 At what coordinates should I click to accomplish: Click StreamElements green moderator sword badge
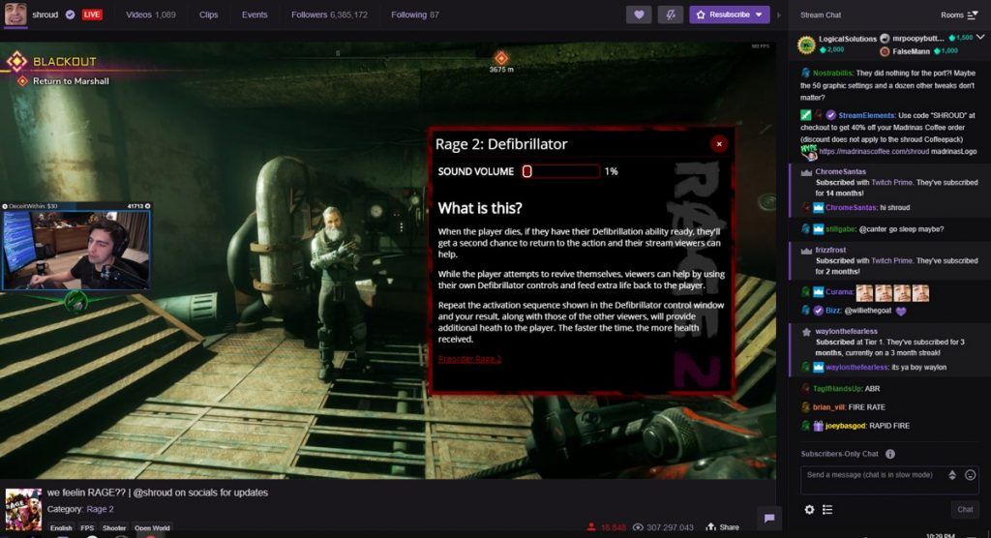[806, 115]
